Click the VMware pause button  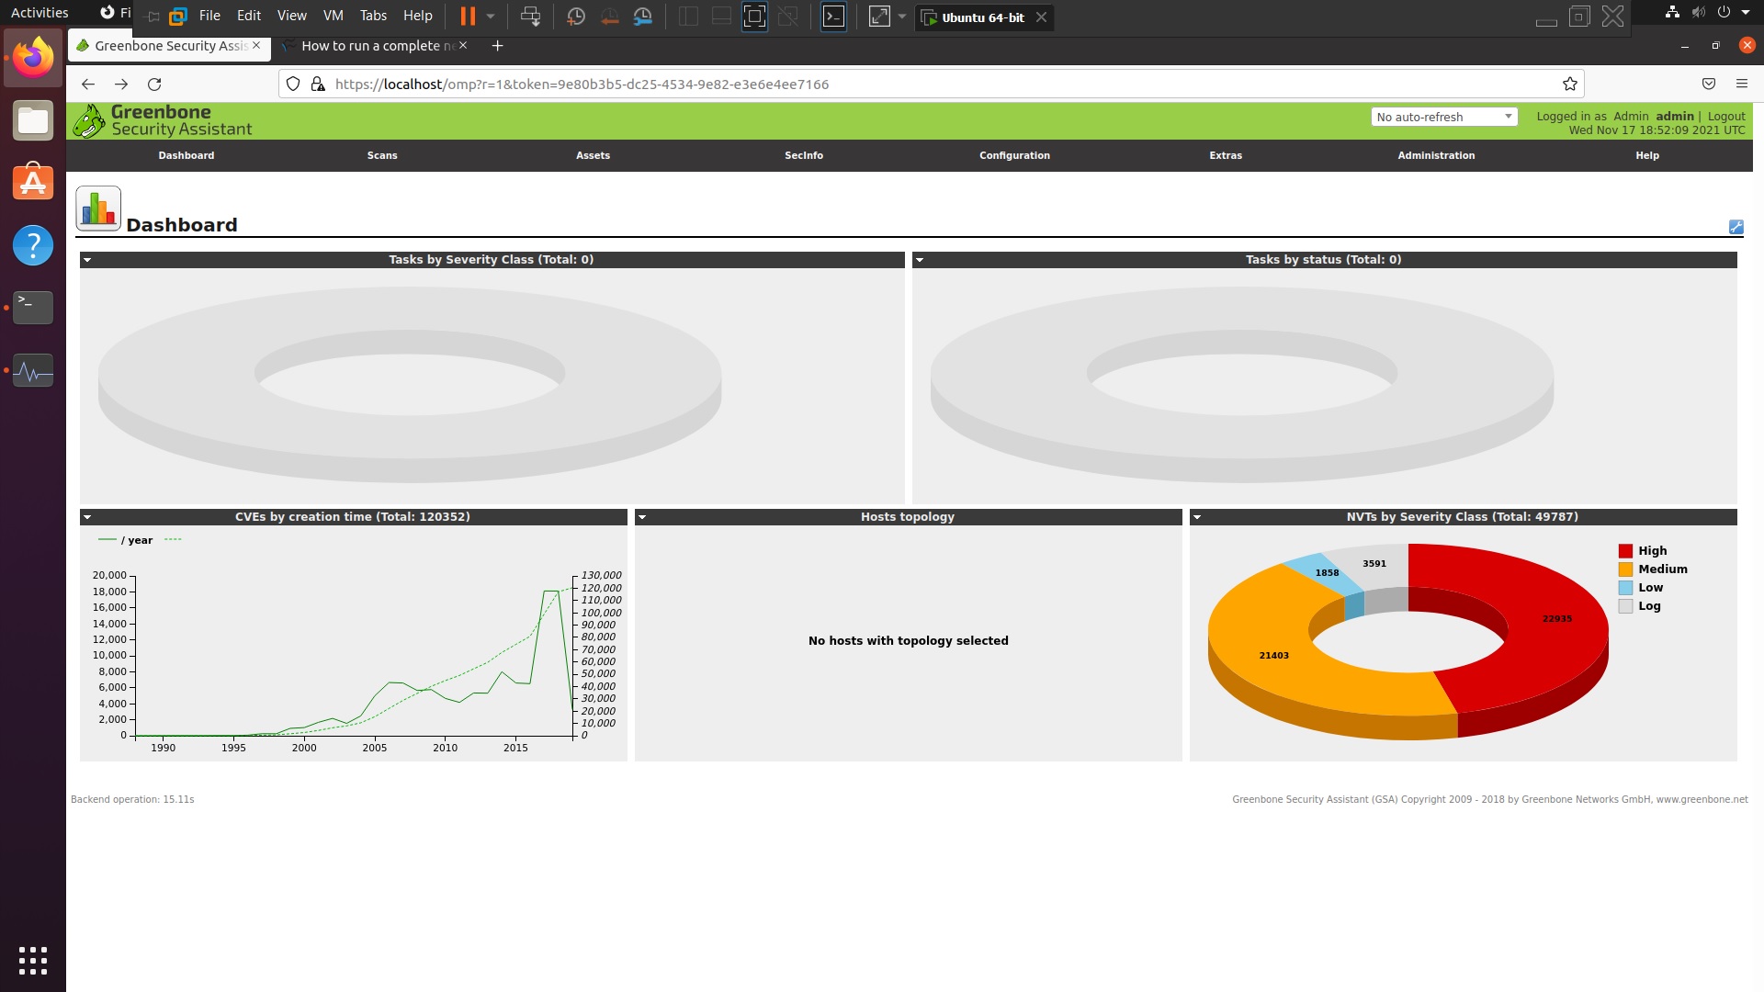[468, 17]
